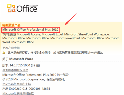Click the yellow warning triangle icon
The image size is (124, 95).
point(4,53)
